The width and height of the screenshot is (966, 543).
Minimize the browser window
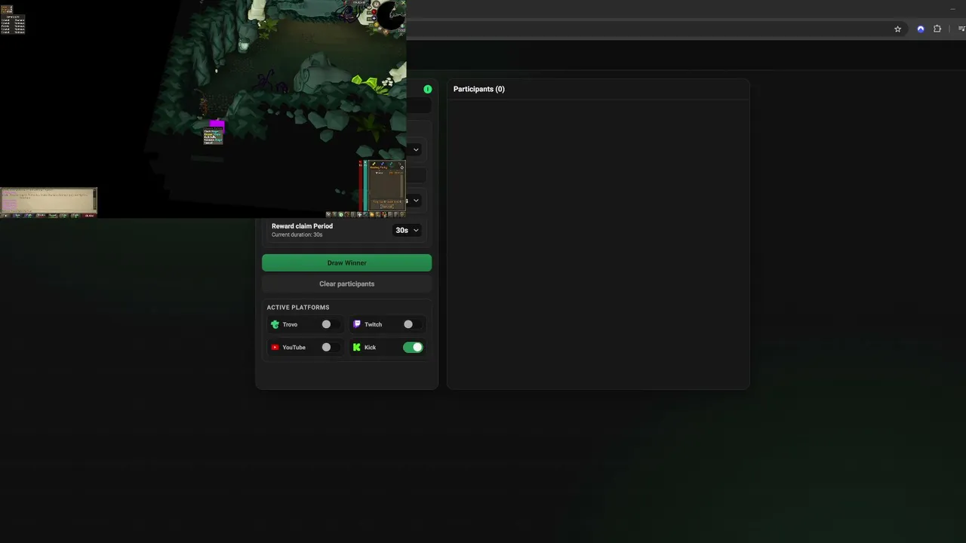pyautogui.click(x=952, y=8)
